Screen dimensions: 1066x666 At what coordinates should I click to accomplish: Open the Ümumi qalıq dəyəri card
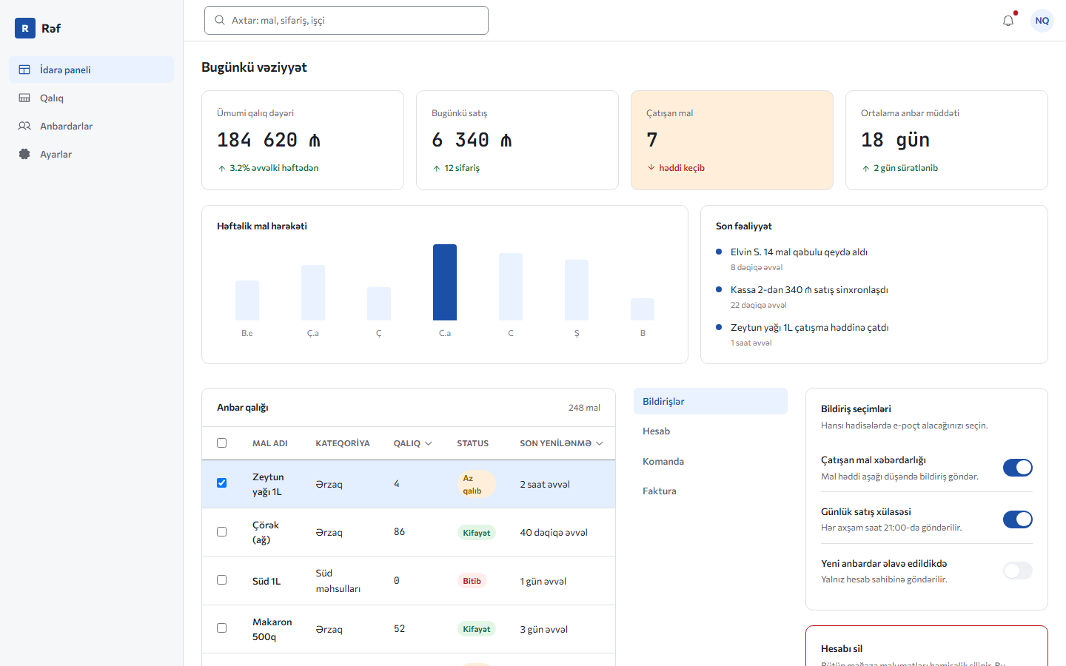point(303,140)
